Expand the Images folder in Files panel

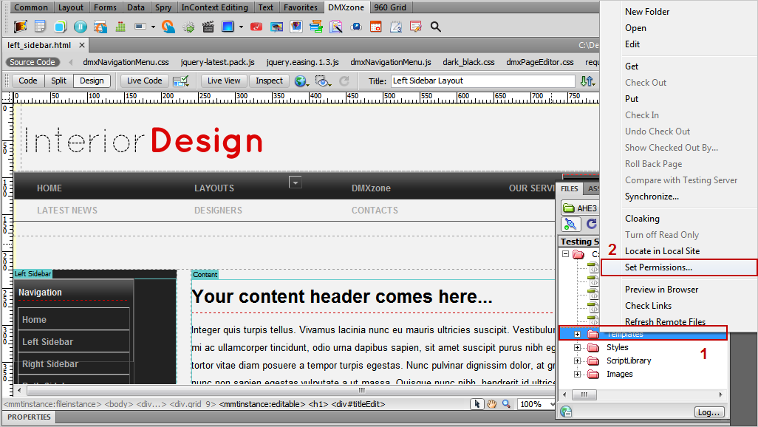[577, 374]
